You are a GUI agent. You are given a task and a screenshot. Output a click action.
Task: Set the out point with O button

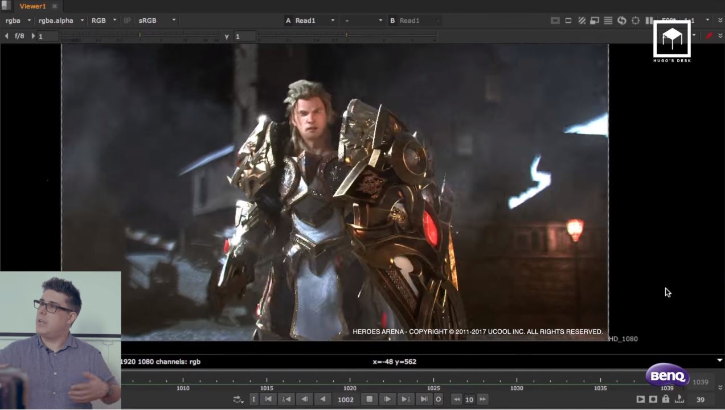click(439, 399)
